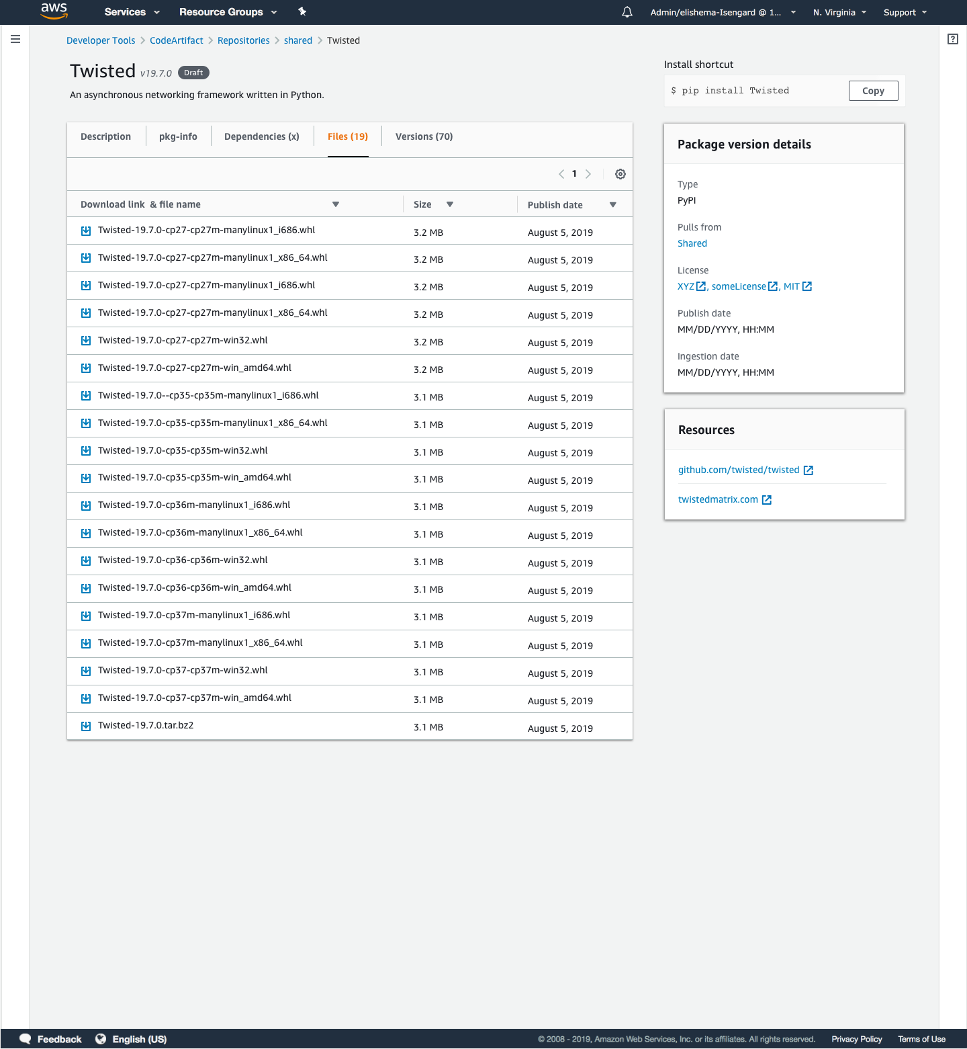This screenshot has height=1049, width=967.
Task: Download icon for cp37m-manylinux1_x86_64.whl
Action: [x=86, y=644]
